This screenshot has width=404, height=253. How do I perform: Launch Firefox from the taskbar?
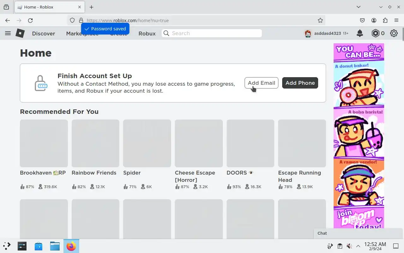pyautogui.click(x=71, y=246)
